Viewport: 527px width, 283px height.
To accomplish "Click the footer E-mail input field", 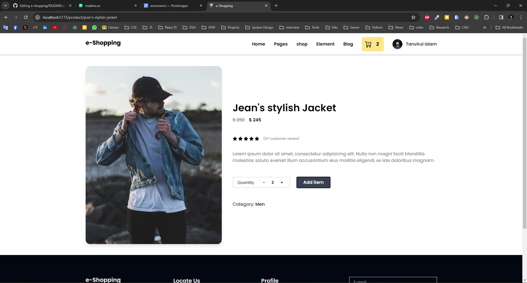I will (x=393, y=280).
